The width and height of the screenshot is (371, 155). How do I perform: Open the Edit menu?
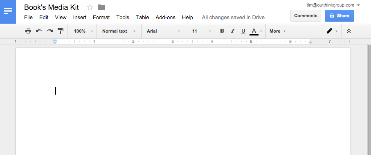[44, 18]
